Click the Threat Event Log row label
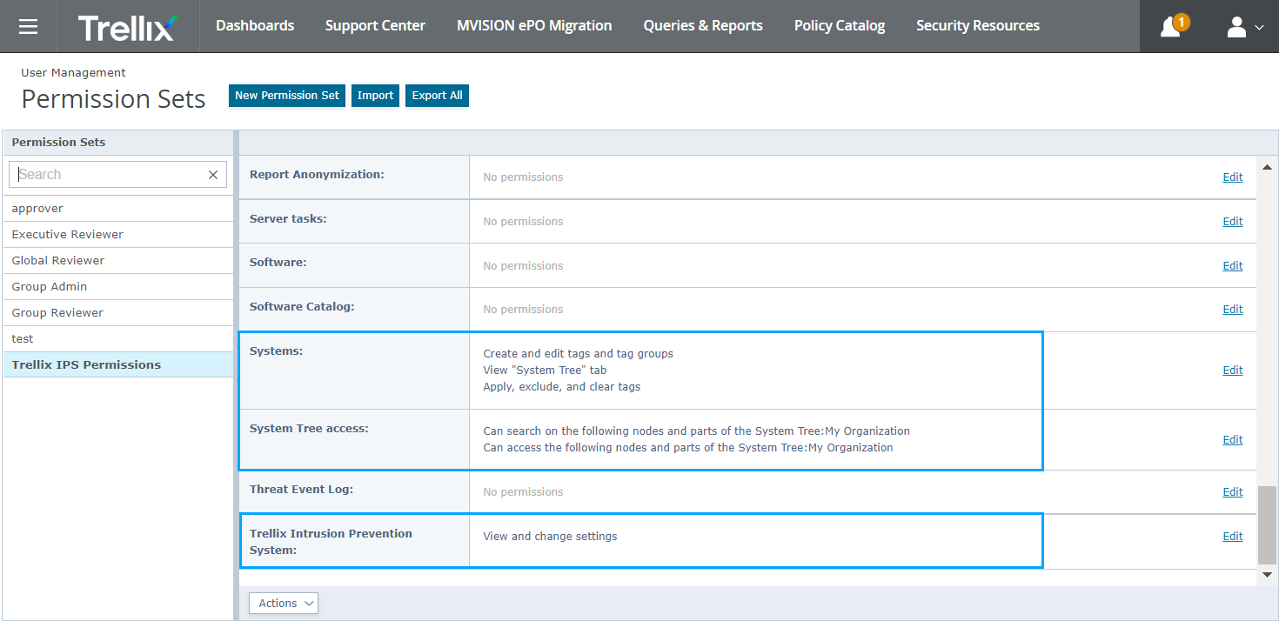Viewport: 1279px width, 621px height. (301, 490)
